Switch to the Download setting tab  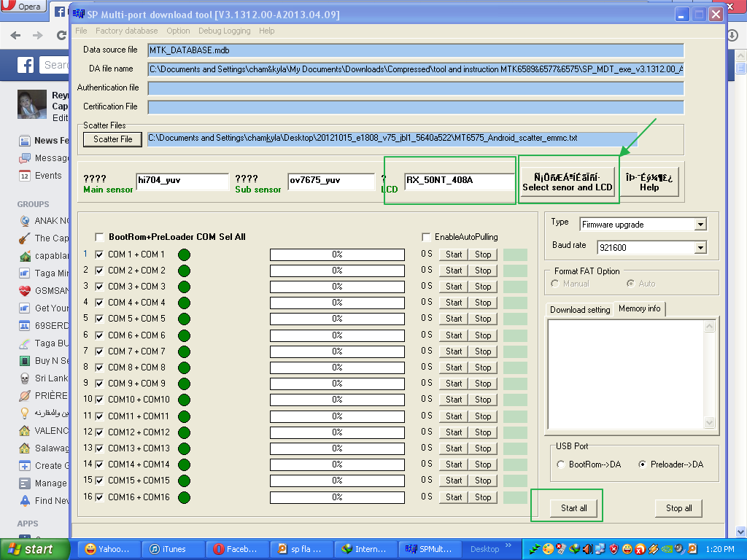pos(580,310)
